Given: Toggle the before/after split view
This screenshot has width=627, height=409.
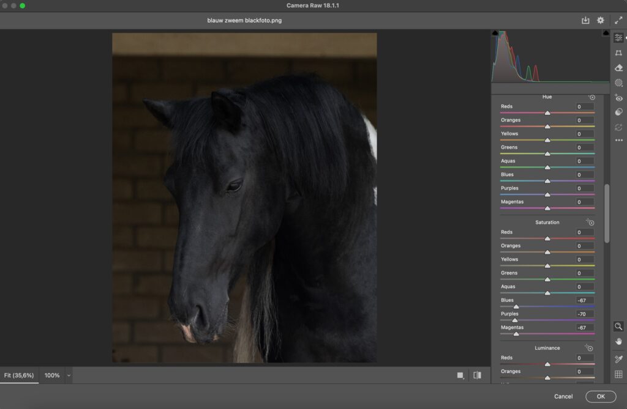Looking at the screenshot, I should [x=477, y=375].
